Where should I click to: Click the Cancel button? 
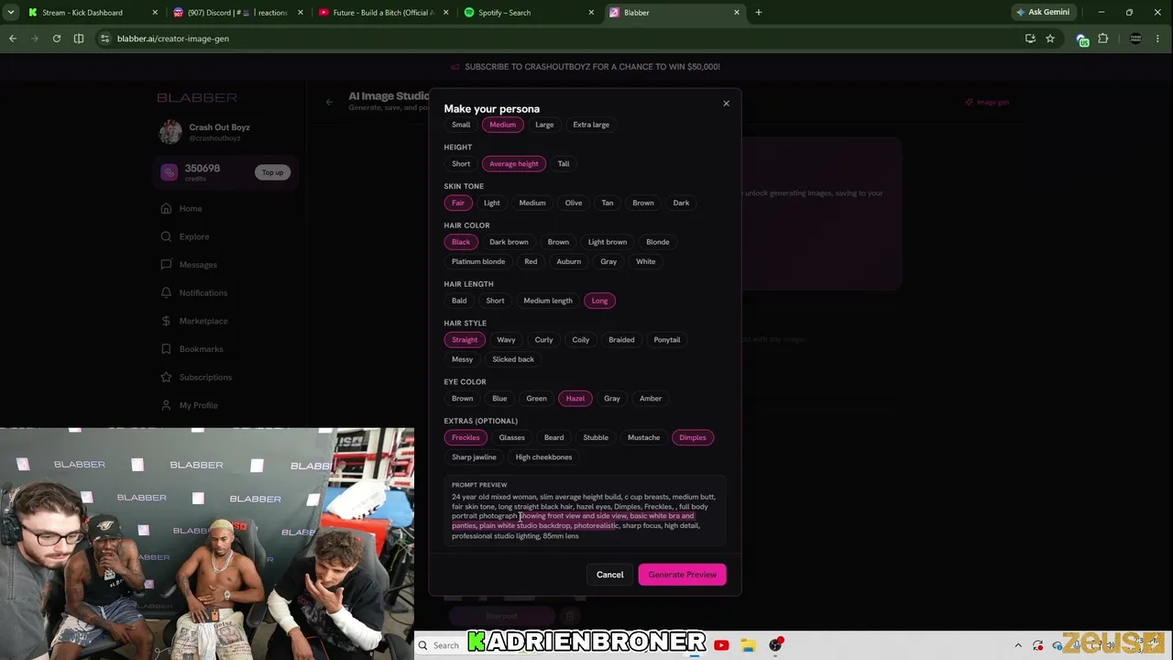click(609, 575)
